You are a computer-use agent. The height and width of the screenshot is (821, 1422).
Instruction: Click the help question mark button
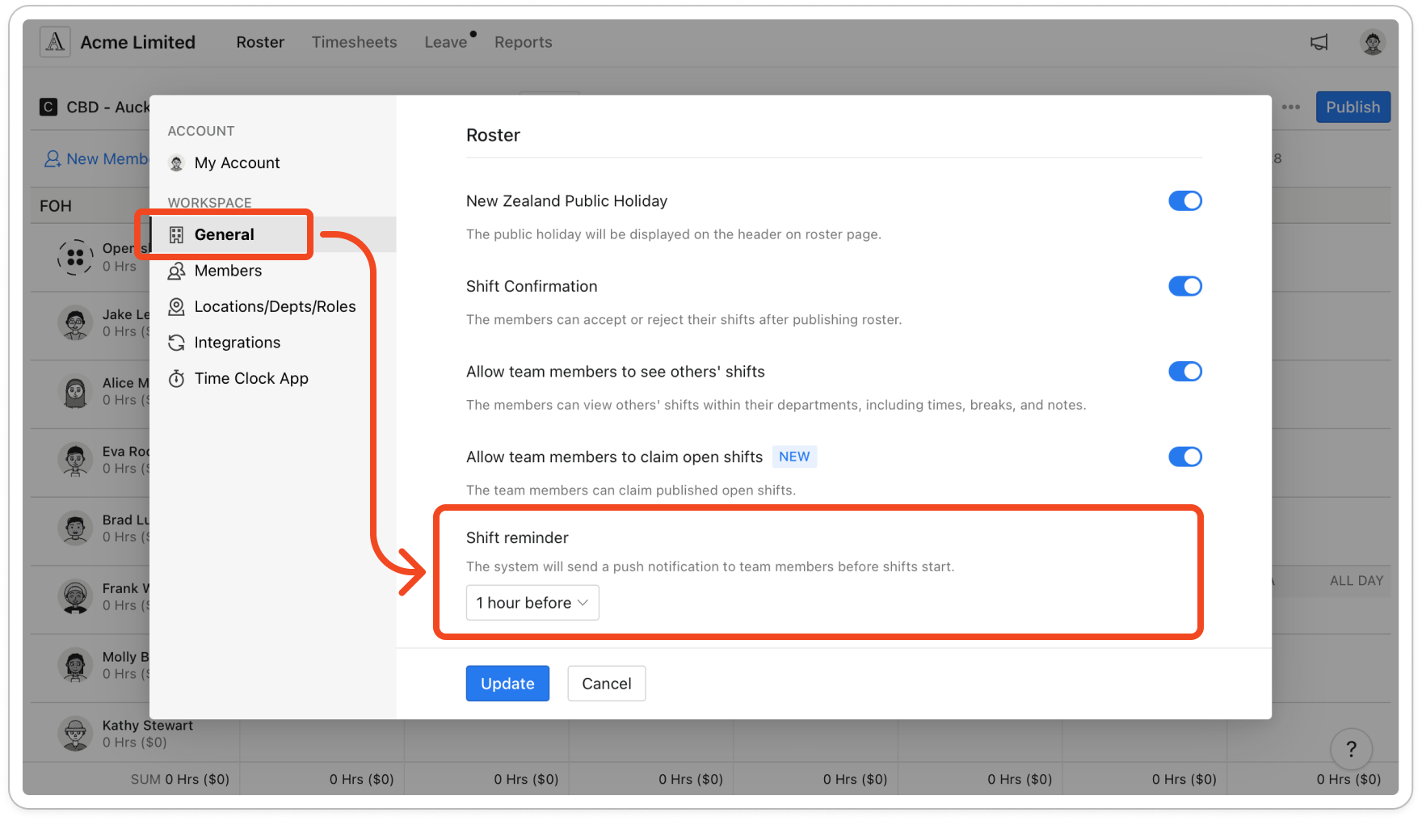click(1351, 749)
